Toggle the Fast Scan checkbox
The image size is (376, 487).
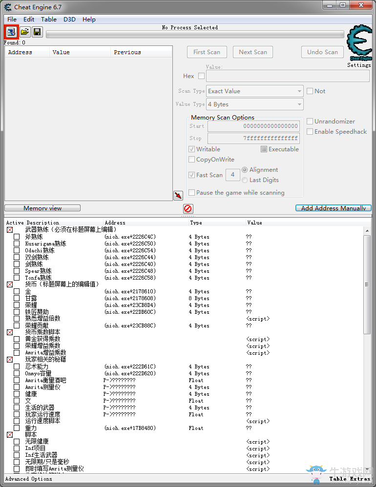pyautogui.click(x=192, y=175)
